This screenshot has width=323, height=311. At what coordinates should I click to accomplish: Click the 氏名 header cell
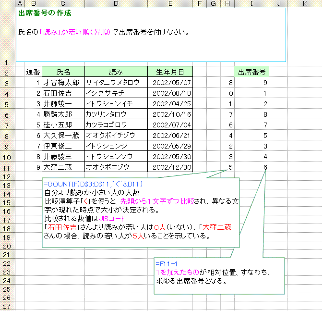pos(63,72)
